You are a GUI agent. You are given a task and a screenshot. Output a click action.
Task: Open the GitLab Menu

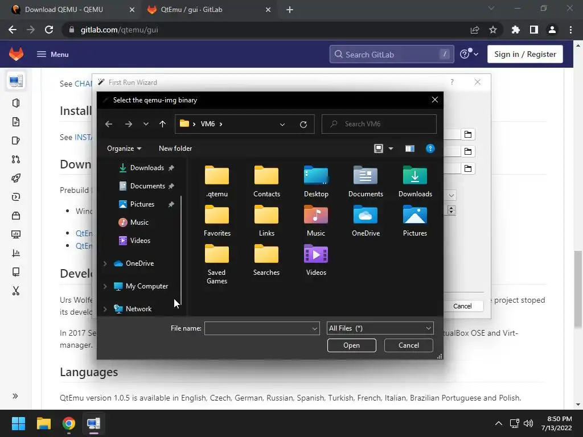pyautogui.click(x=52, y=54)
